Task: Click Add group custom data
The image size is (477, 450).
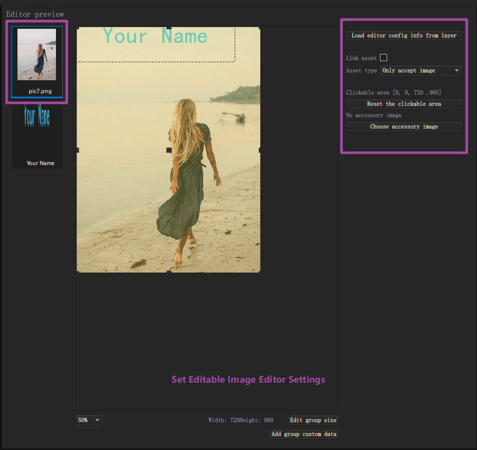Action: pyautogui.click(x=304, y=434)
